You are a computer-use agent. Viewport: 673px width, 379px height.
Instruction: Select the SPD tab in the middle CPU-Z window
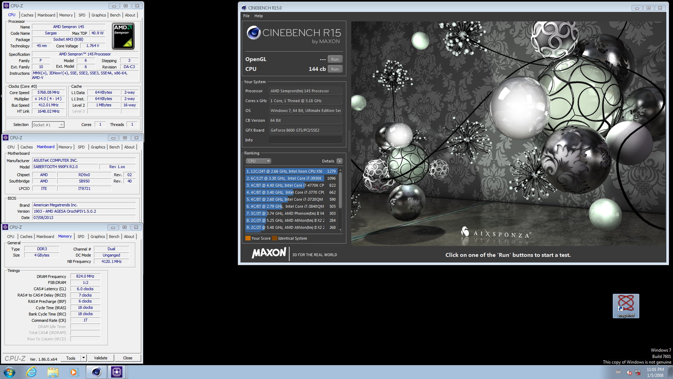pyautogui.click(x=81, y=147)
